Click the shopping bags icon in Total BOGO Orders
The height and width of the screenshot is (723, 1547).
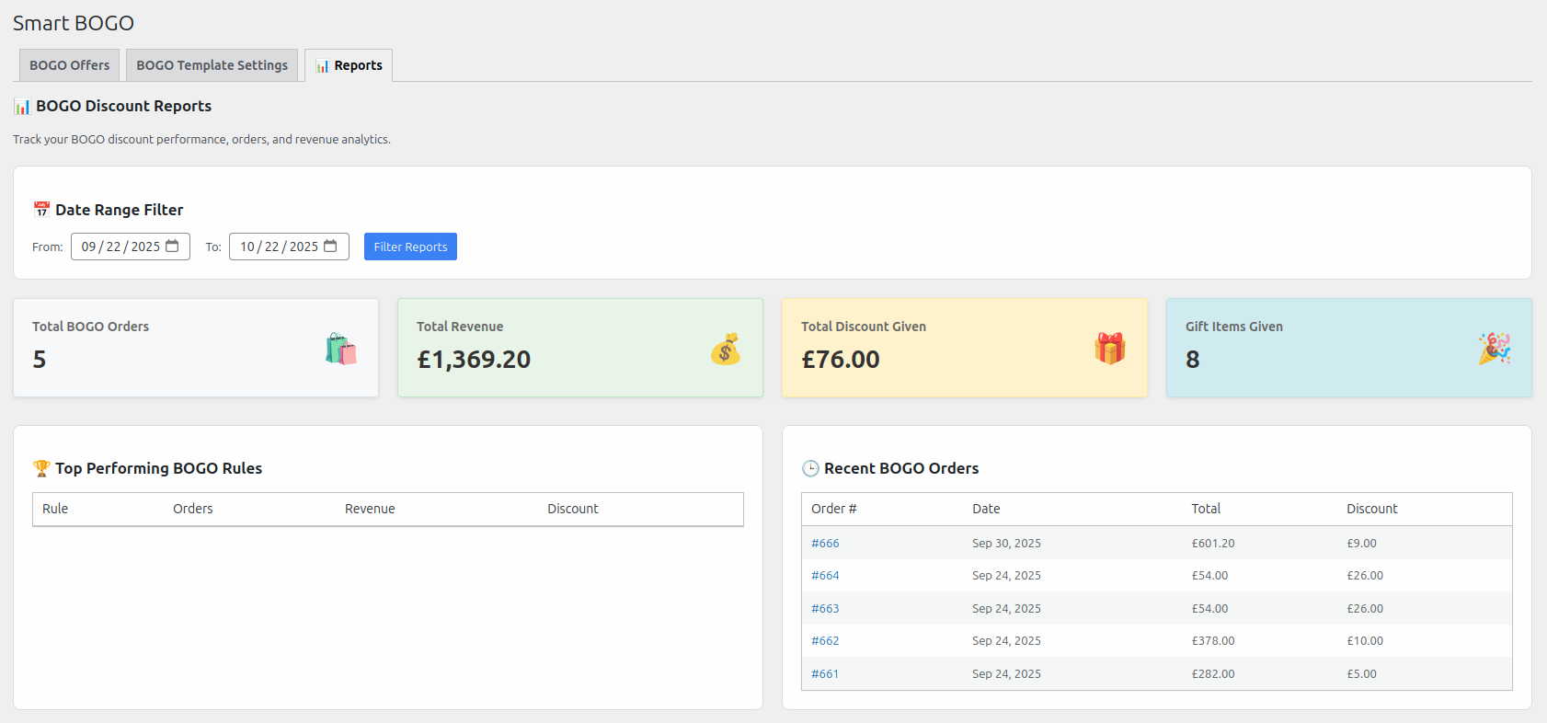pyautogui.click(x=340, y=350)
